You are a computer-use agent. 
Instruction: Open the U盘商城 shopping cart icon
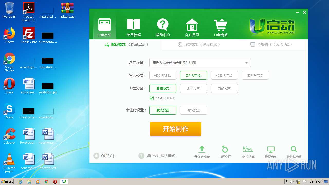pos(221,27)
